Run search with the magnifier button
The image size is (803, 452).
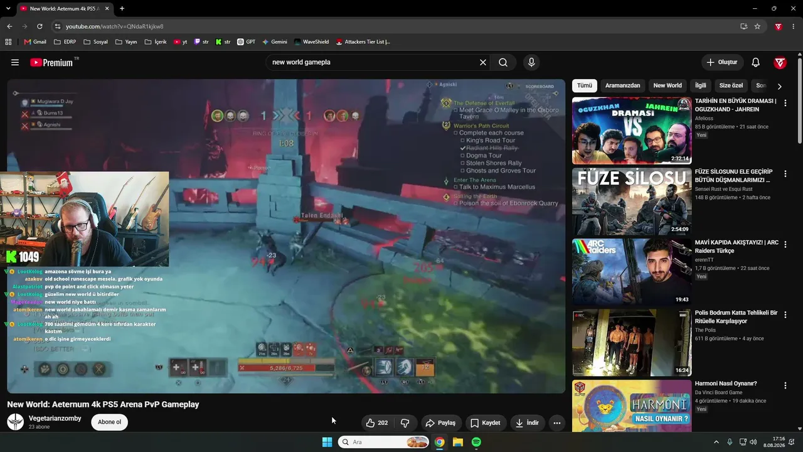point(503,62)
